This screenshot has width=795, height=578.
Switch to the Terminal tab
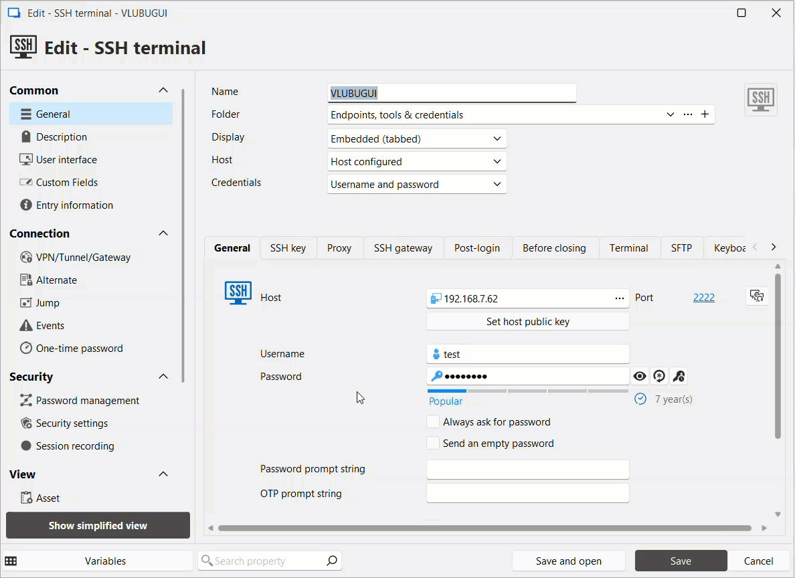pyautogui.click(x=629, y=248)
